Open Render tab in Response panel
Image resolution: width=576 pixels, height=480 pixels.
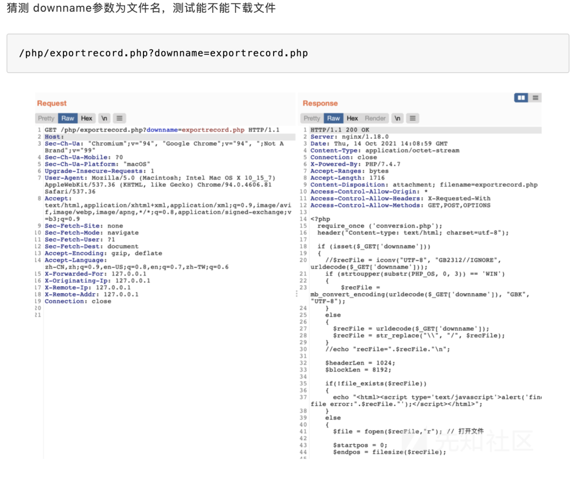[375, 118]
